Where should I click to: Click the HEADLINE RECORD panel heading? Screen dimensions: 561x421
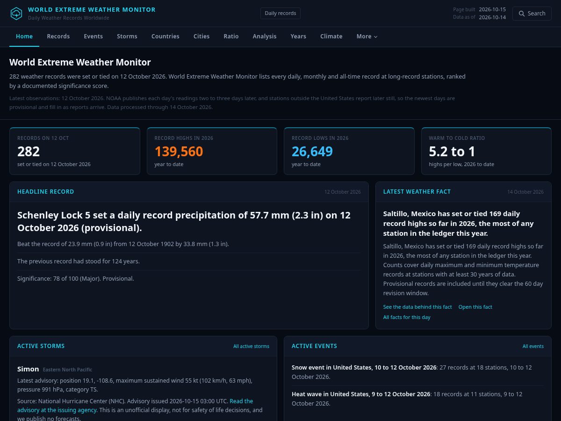(x=46, y=192)
